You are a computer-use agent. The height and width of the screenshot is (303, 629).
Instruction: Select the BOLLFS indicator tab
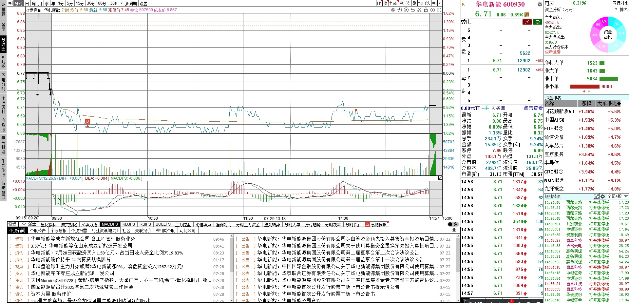[163, 224]
